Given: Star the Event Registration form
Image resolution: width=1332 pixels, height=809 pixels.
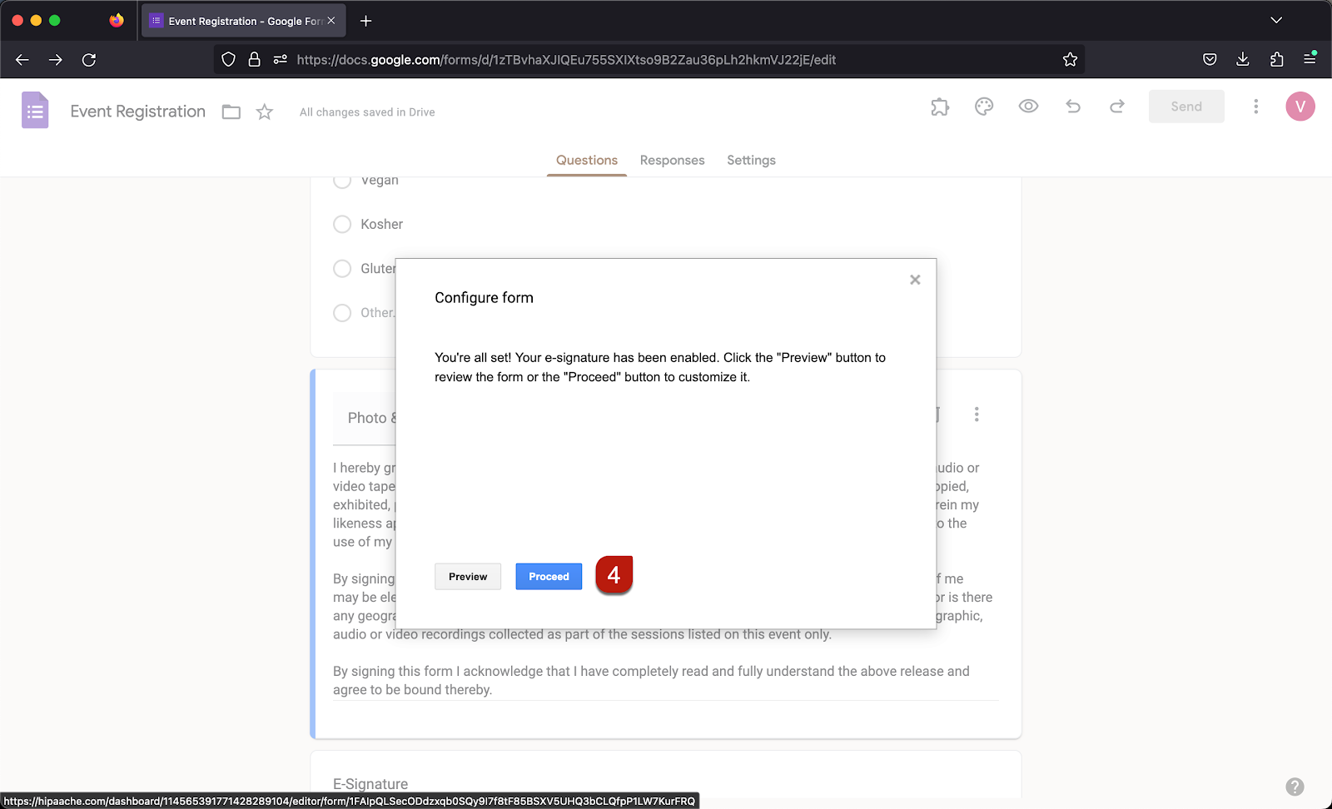Looking at the screenshot, I should tap(264, 111).
